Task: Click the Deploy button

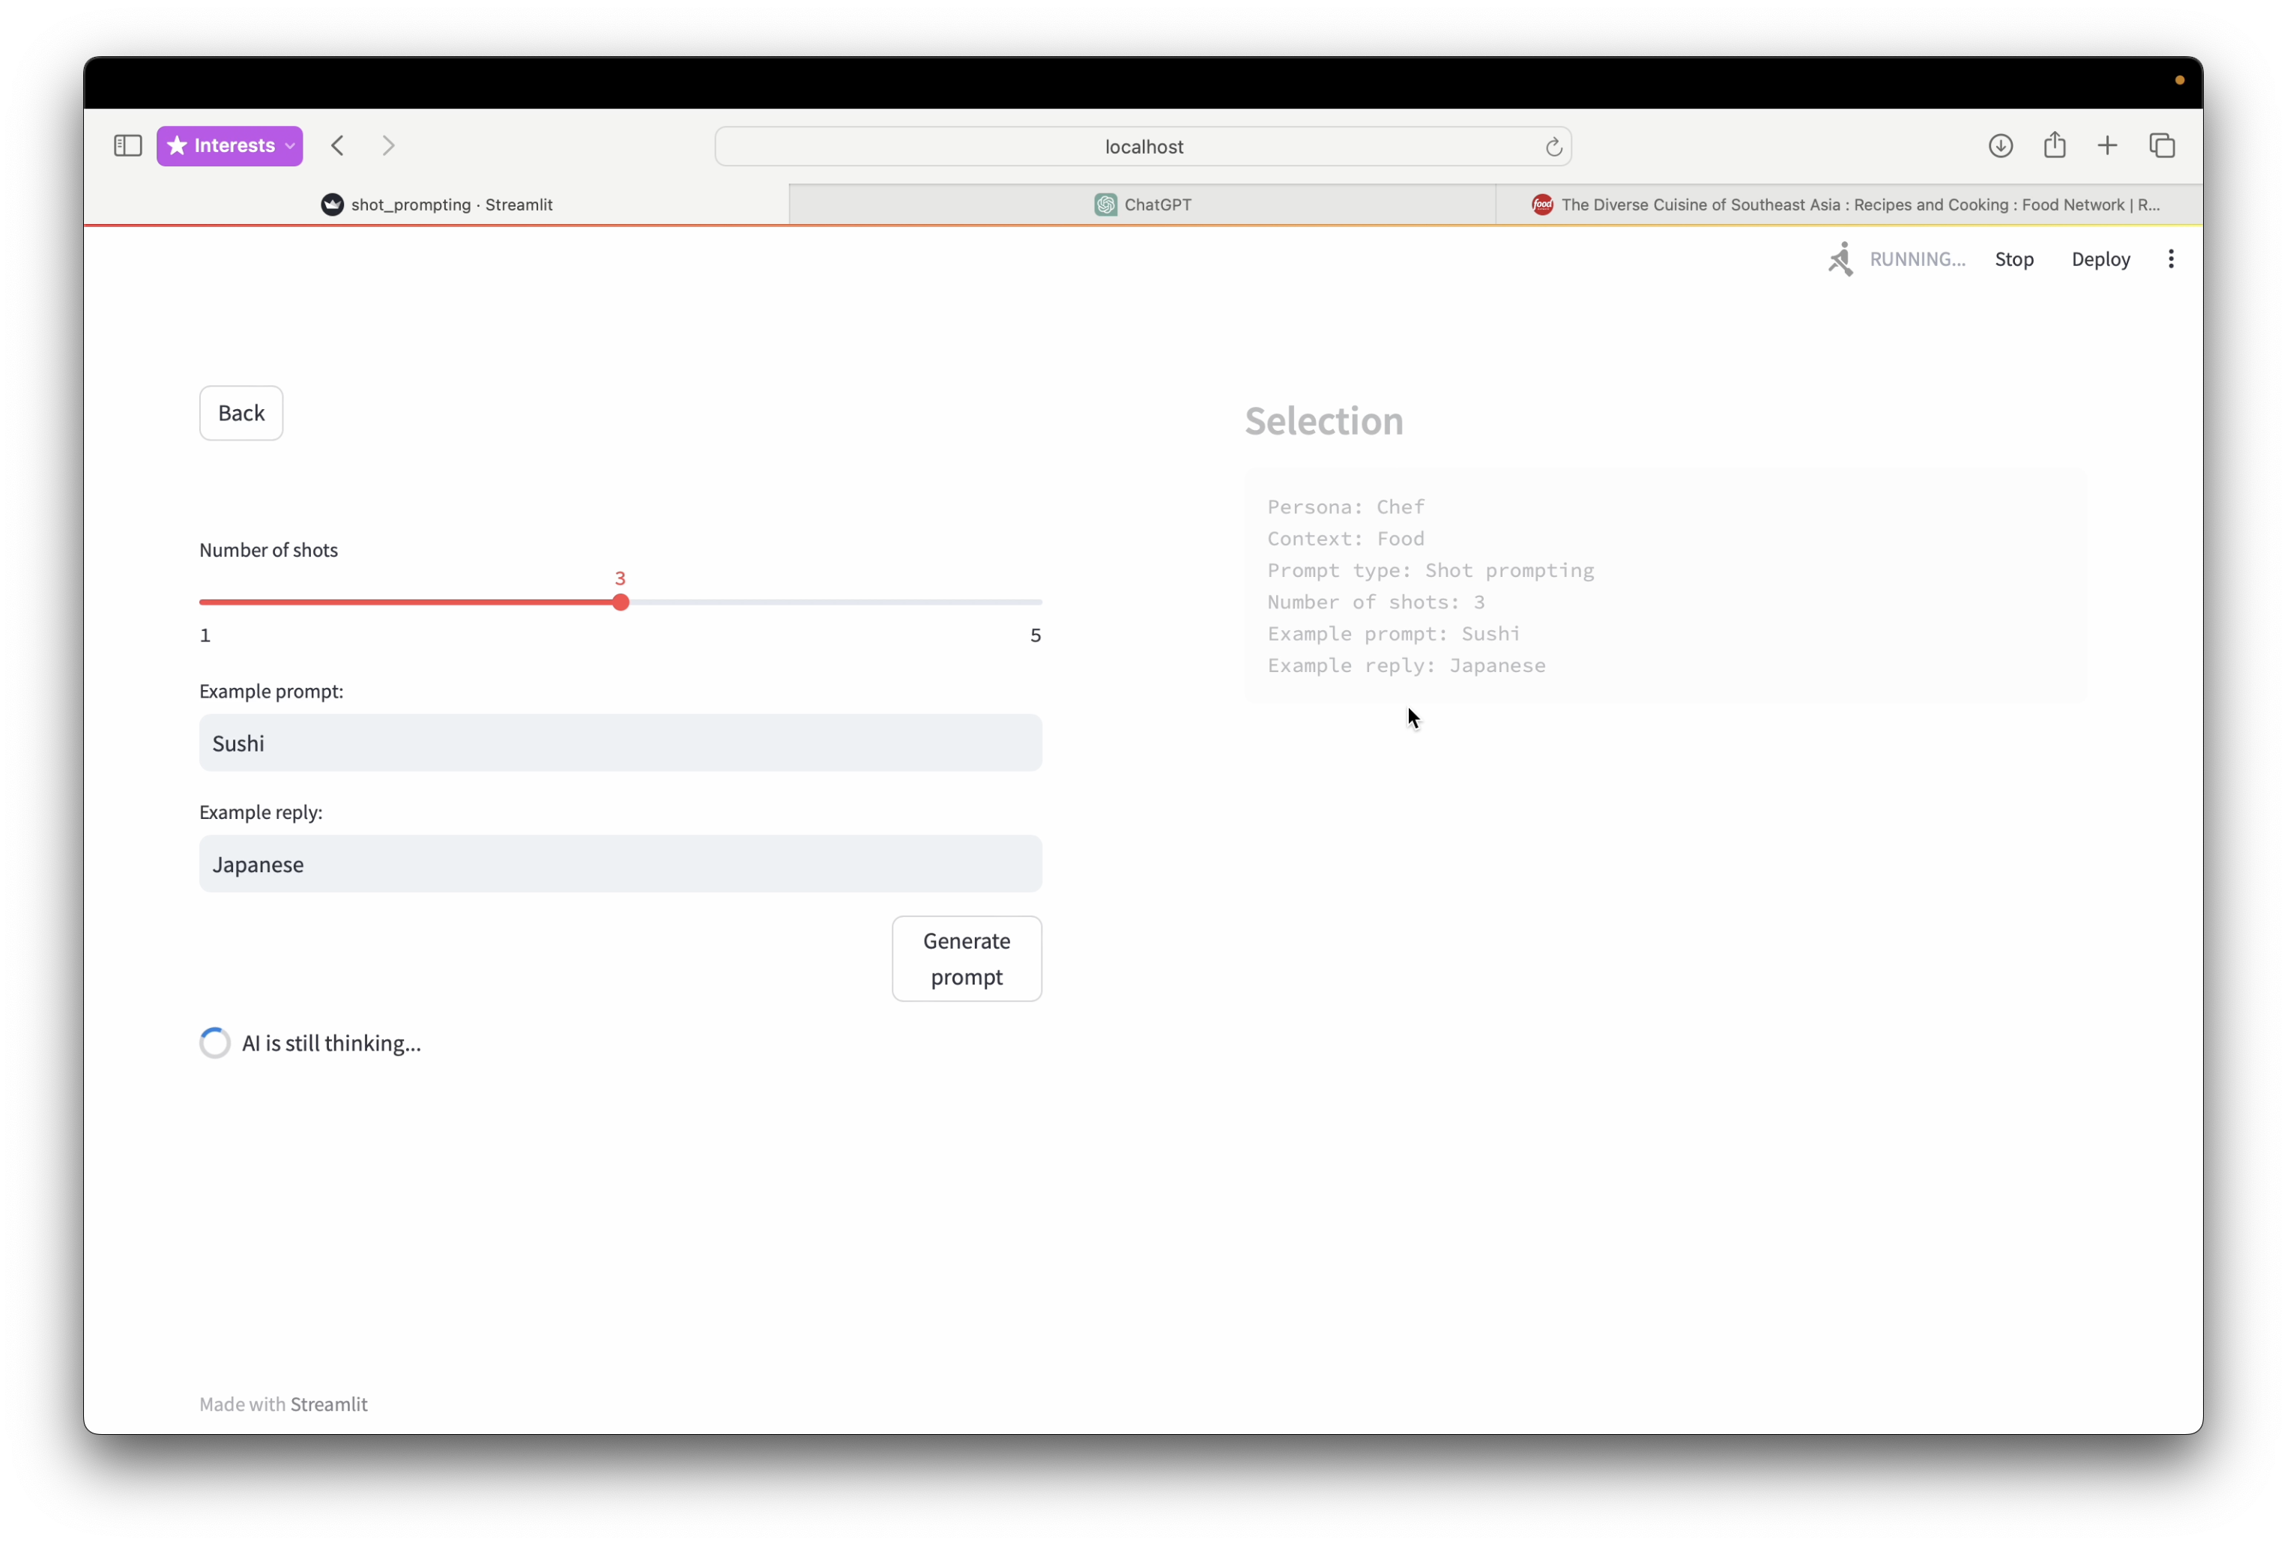Action: [x=2100, y=258]
